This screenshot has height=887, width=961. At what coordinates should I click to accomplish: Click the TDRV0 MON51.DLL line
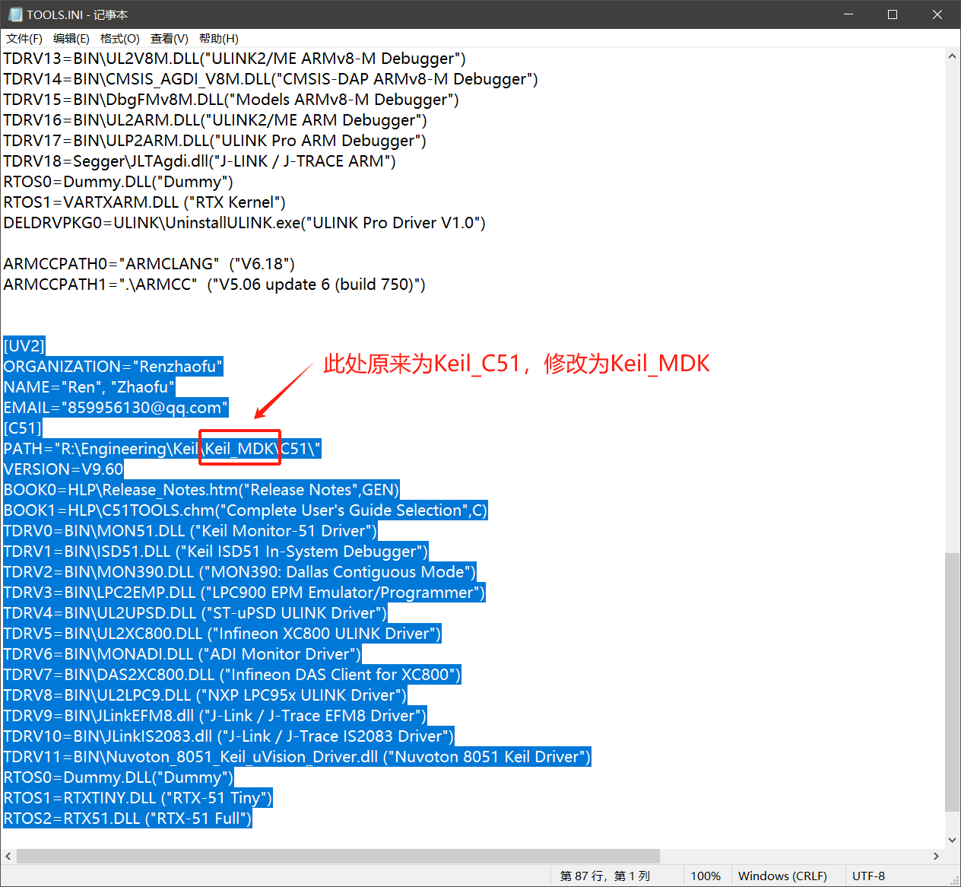(190, 531)
